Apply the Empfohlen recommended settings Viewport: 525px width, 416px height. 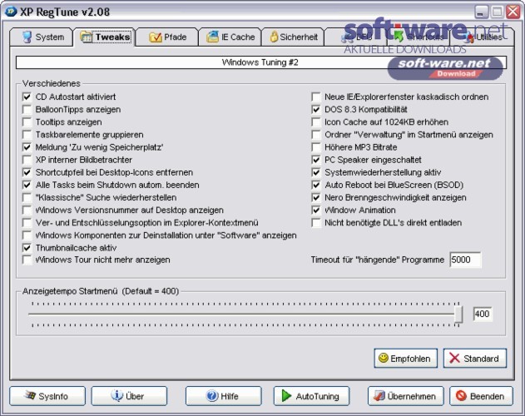tap(405, 359)
